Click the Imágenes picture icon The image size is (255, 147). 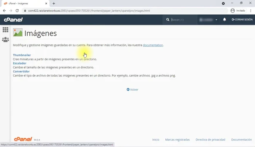(18, 32)
